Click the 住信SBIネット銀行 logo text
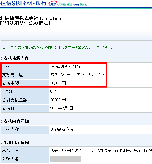 click(23, 3)
